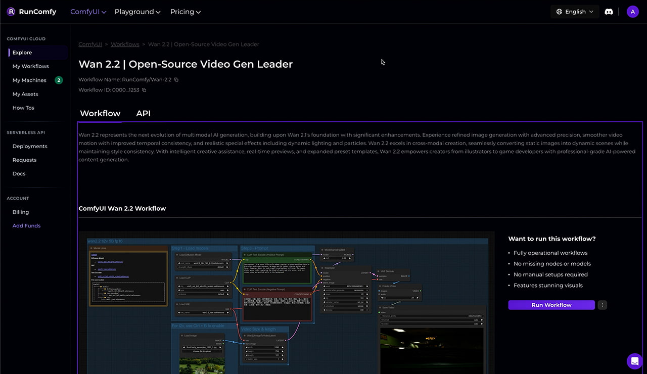Open the Pricing dropdown menu
Screen dimensions: 647x374
point(185,12)
